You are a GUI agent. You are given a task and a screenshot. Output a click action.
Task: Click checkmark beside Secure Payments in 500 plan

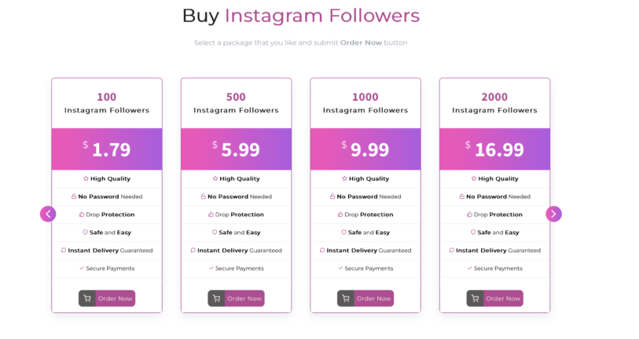click(211, 268)
